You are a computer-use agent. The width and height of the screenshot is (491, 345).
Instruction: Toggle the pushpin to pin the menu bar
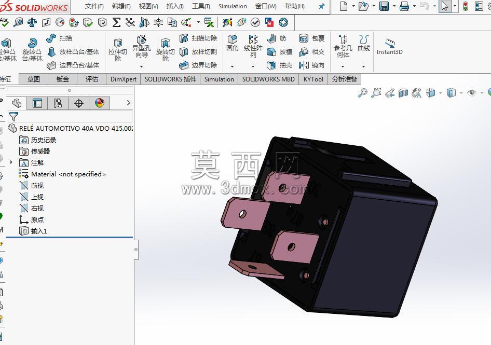coord(321,6)
